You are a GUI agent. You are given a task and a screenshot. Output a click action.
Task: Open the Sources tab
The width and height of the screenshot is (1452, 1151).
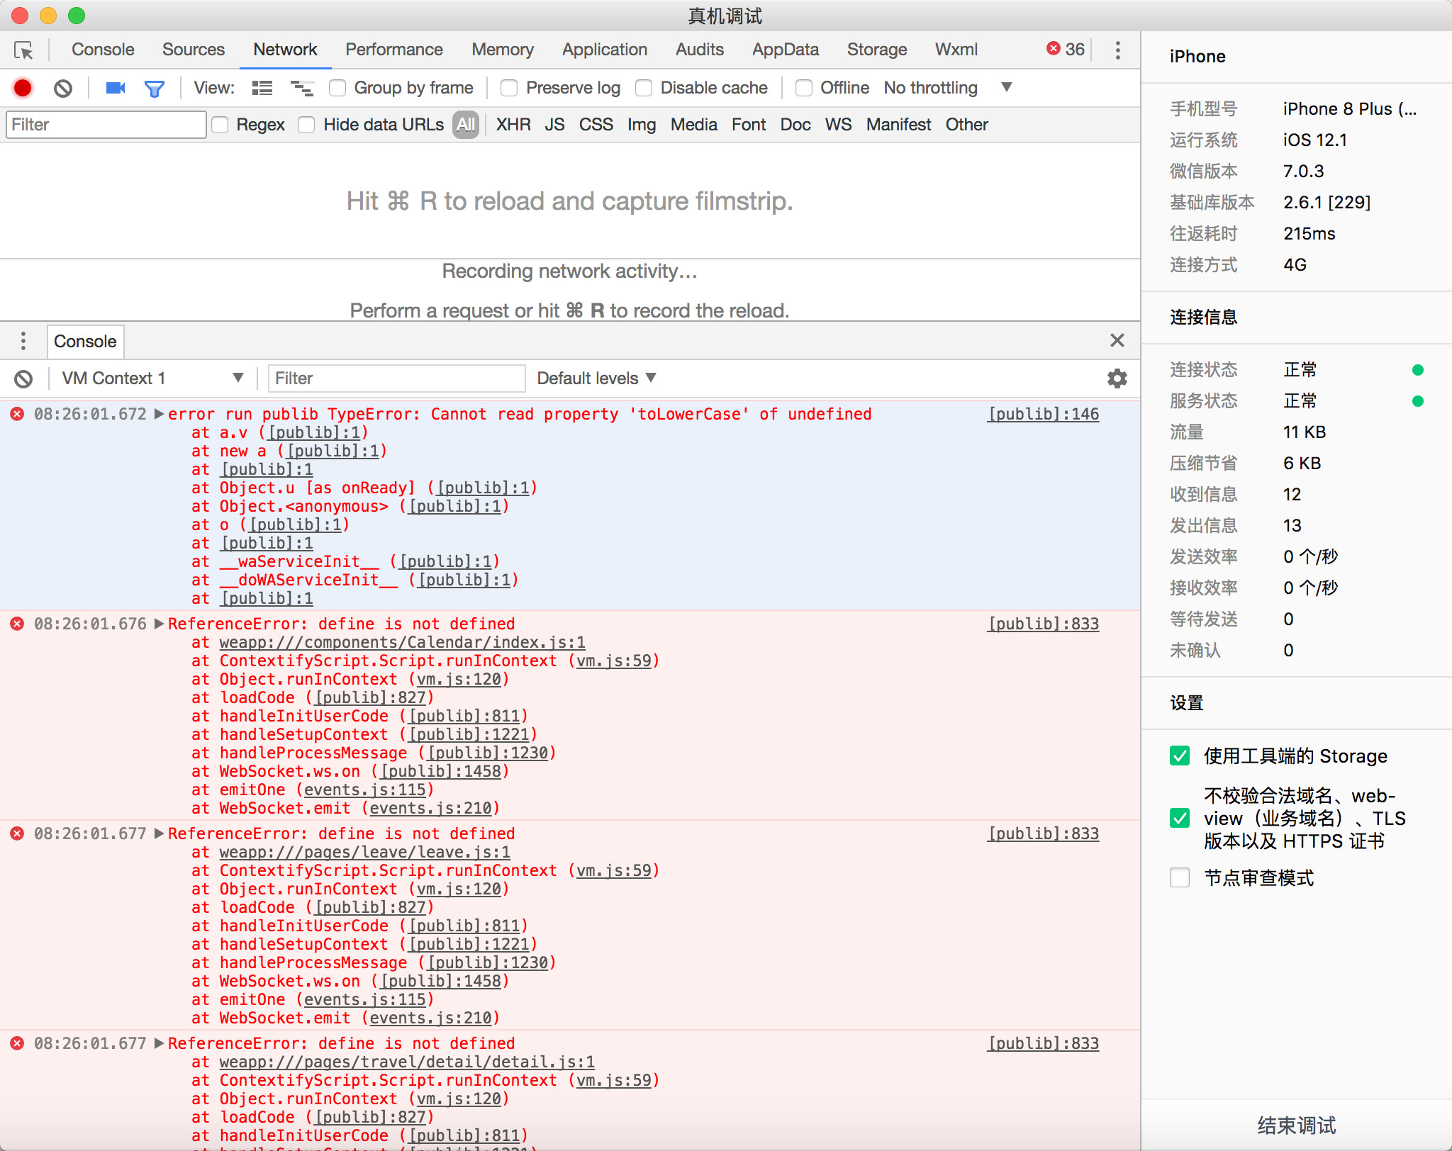click(x=194, y=50)
